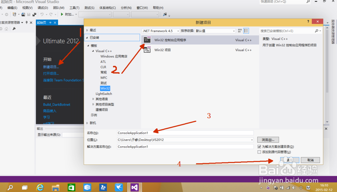
Task: Open the Edit menu
Action: click(x=12, y=8)
